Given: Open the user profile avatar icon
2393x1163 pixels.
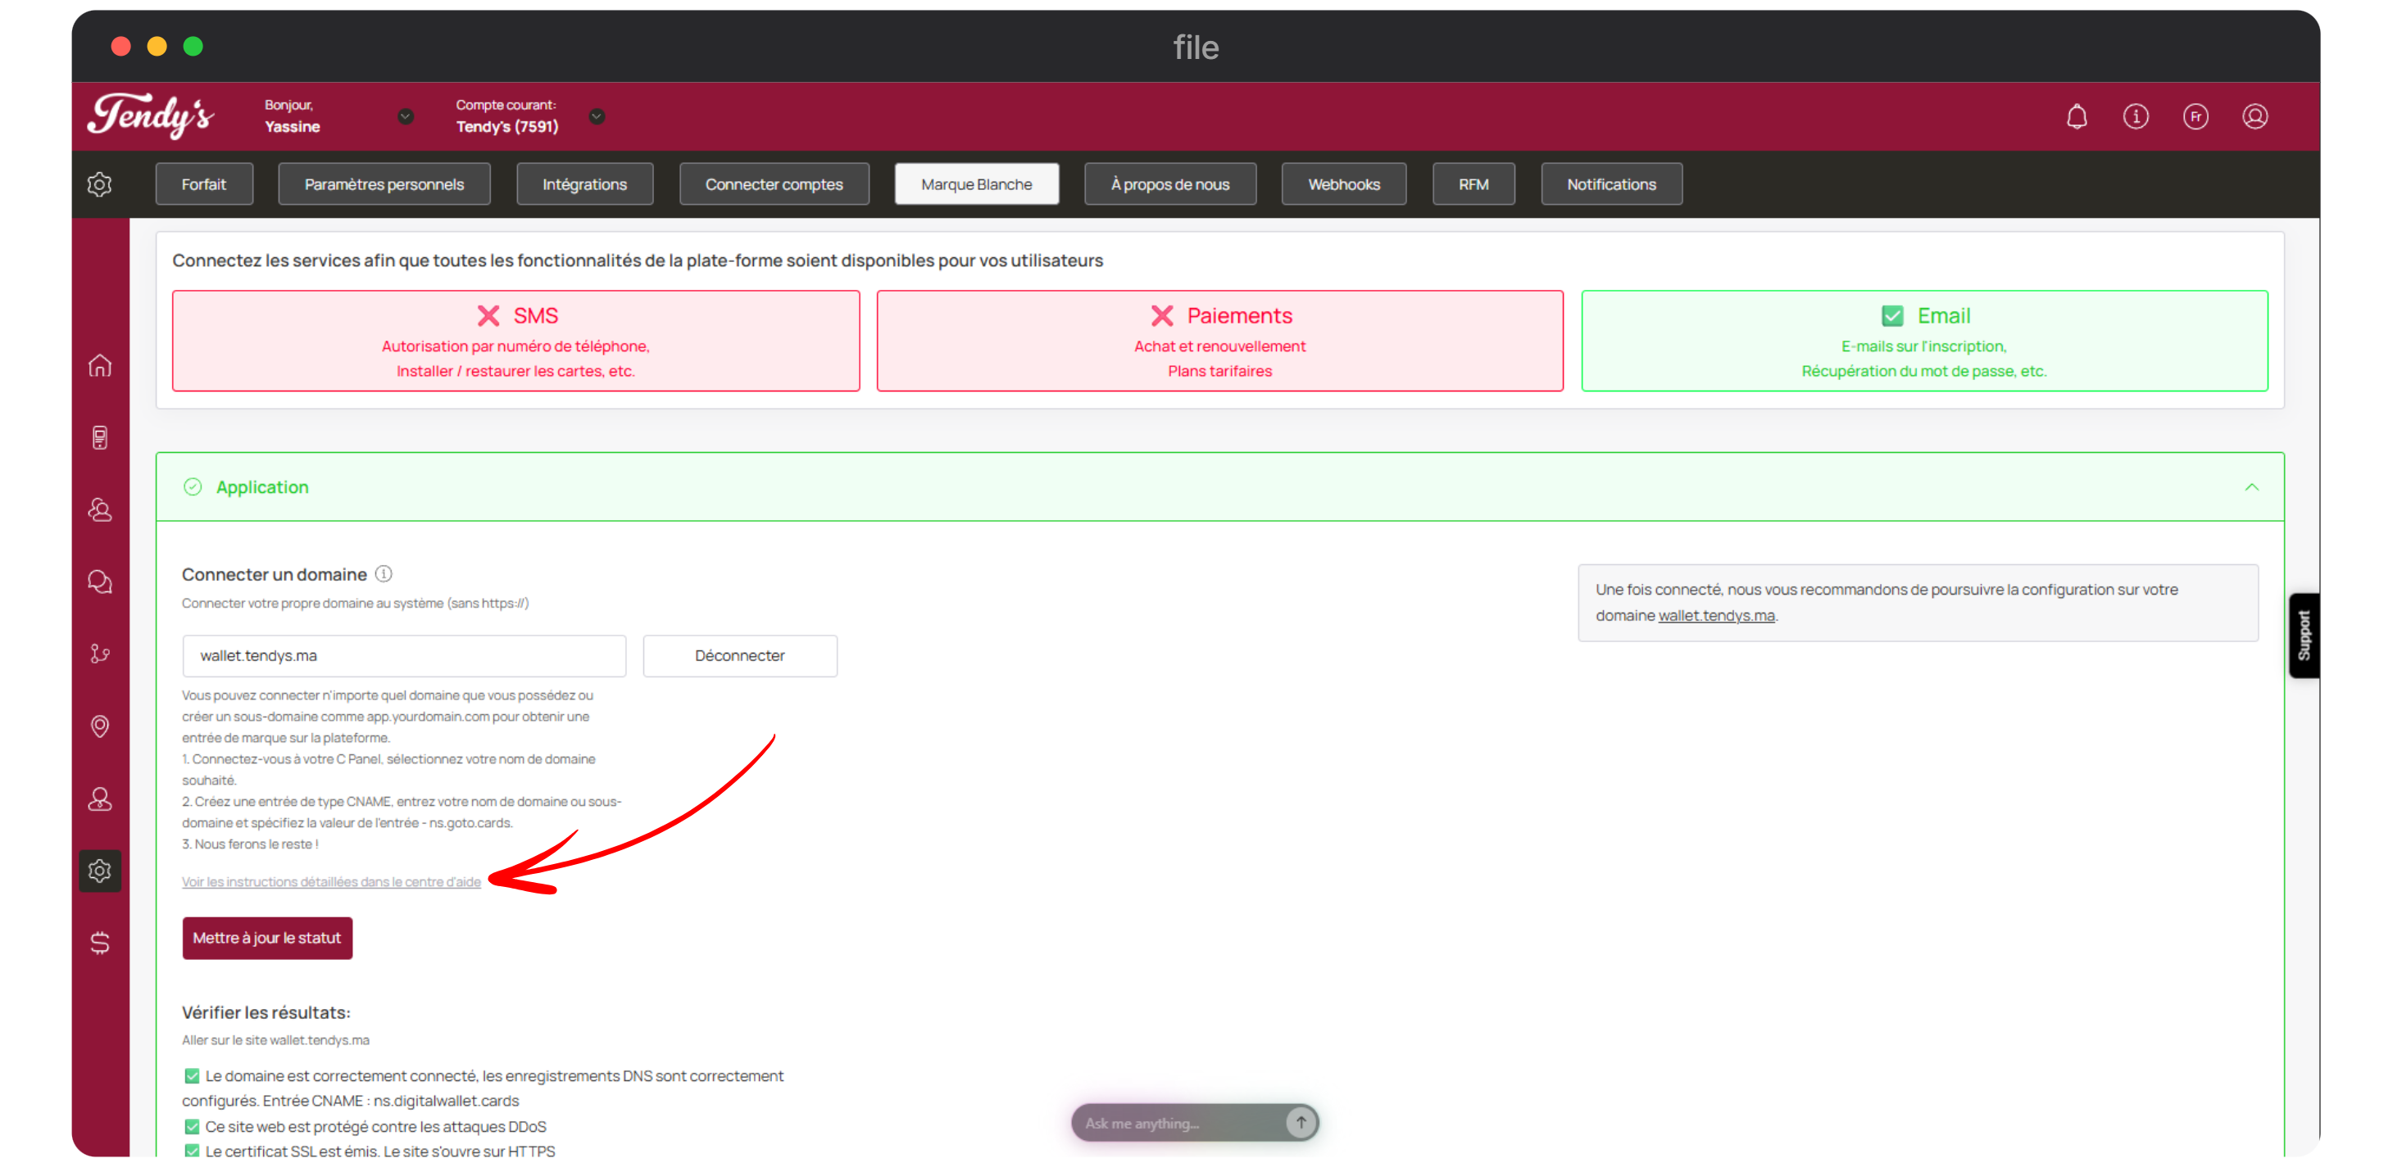Looking at the screenshot, I should (2255, 116).
